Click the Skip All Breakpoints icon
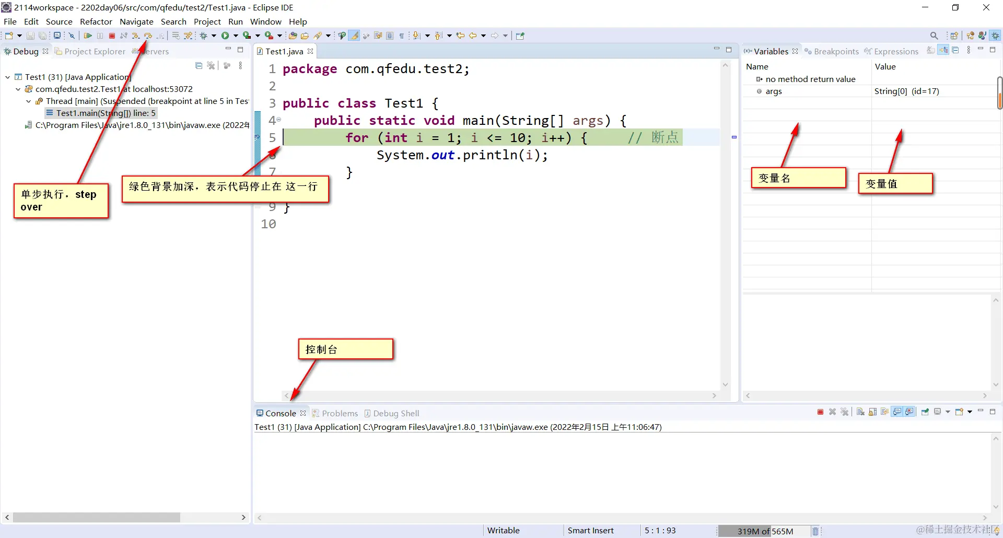Screen dimensions: 1003x538 pyautogui.click(x=72, y=36)
